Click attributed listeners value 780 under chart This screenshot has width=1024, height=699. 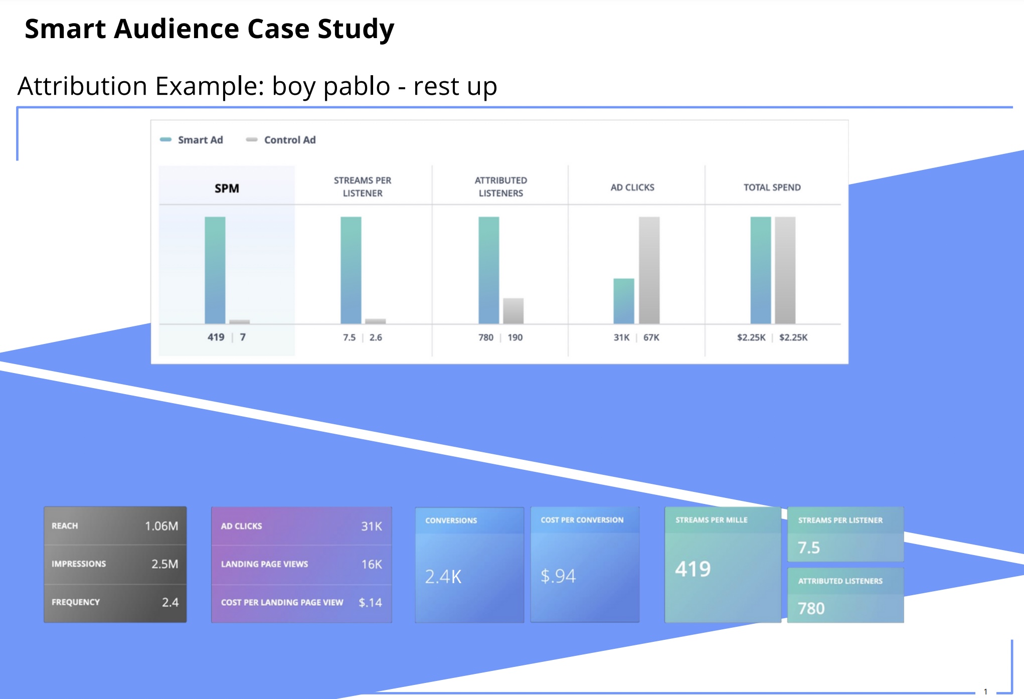click(486, 337)
